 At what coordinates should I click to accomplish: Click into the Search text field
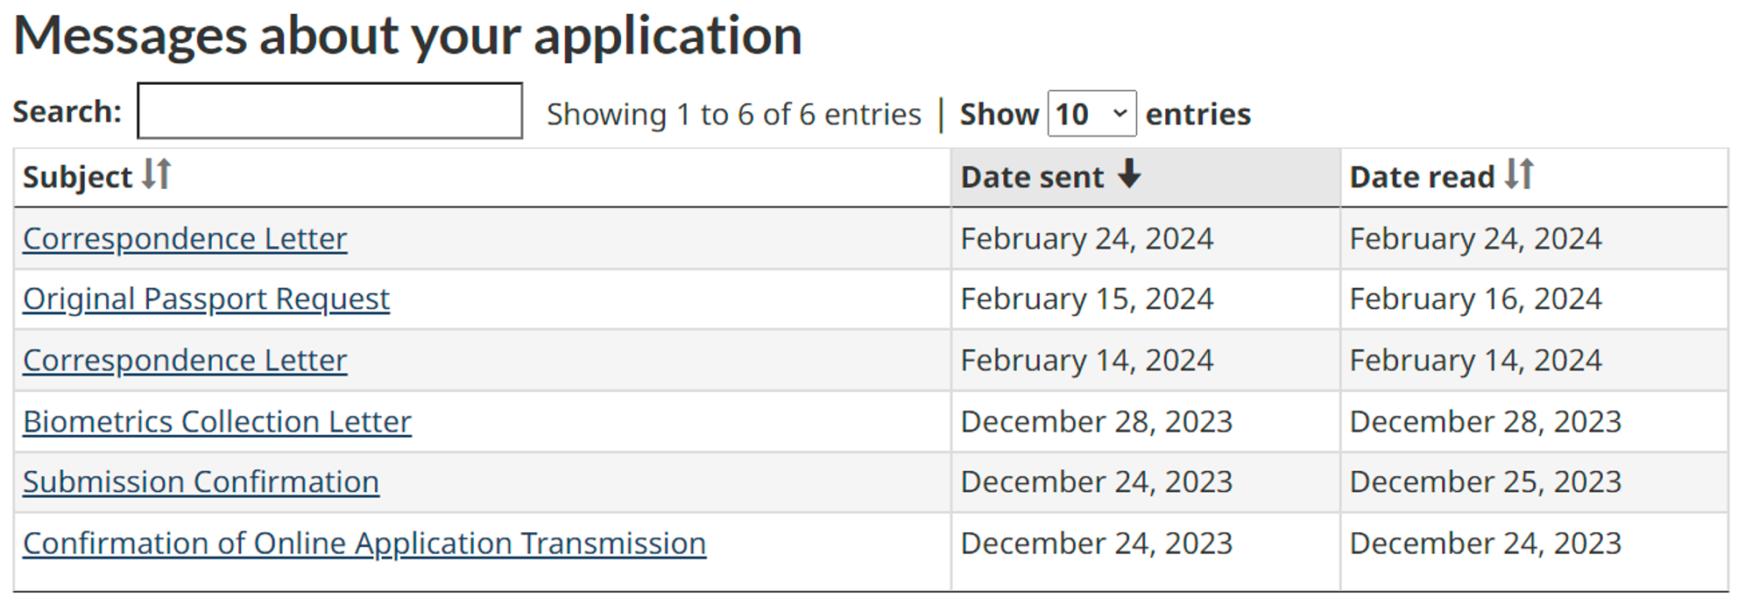point(329,111)
